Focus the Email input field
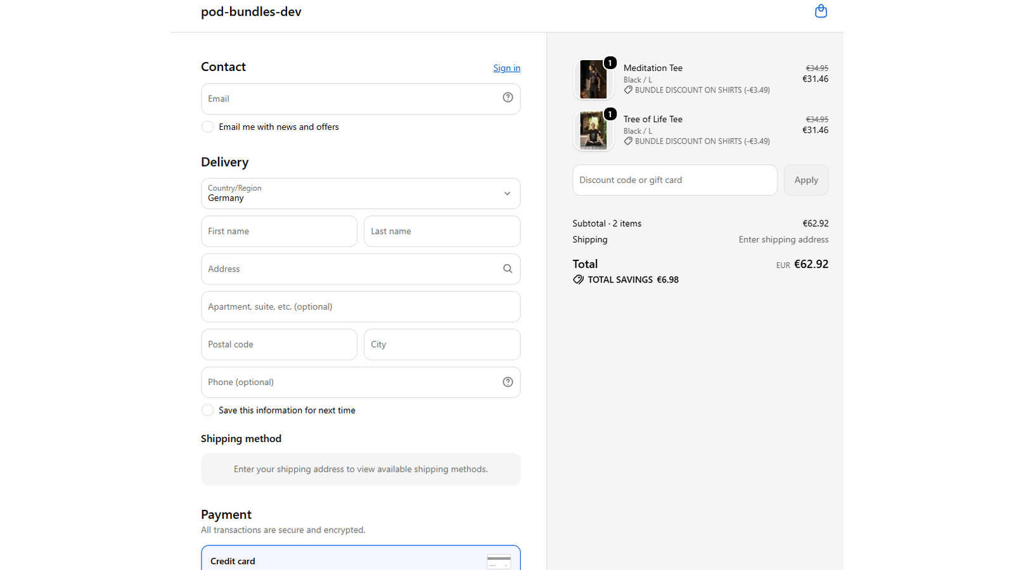The height and width of the screenshot is (570, 1014). 361,99
